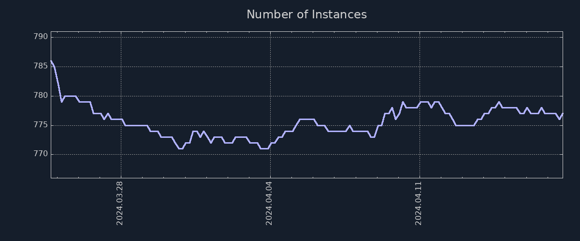Image resolution: width=580 pixels, height=241 pixels.
Task: Select the 2024.04.04 date label
Action: click(x=270, y=202)
